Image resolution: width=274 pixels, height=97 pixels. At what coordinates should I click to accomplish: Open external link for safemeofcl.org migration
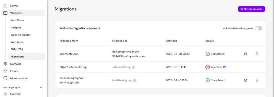pyautogui.click(x=246, y=54)
